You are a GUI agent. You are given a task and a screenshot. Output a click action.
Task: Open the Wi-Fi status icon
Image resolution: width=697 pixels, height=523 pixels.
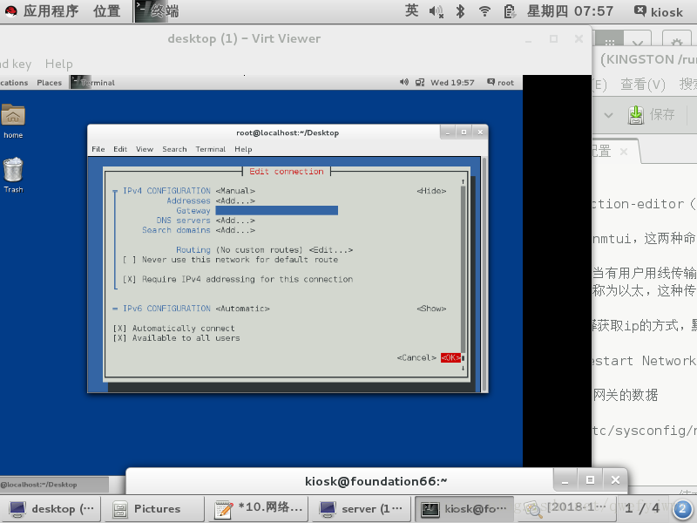(484, 11)
